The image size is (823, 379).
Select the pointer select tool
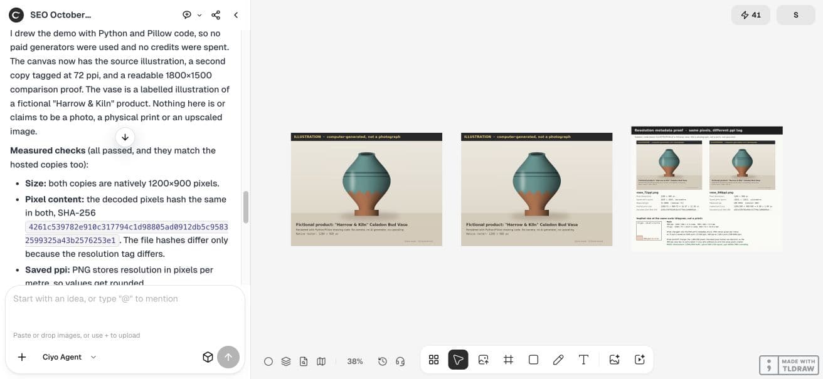459,360
